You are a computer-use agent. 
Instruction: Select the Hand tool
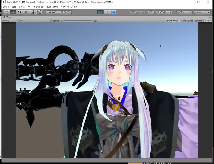coord(6,12)
